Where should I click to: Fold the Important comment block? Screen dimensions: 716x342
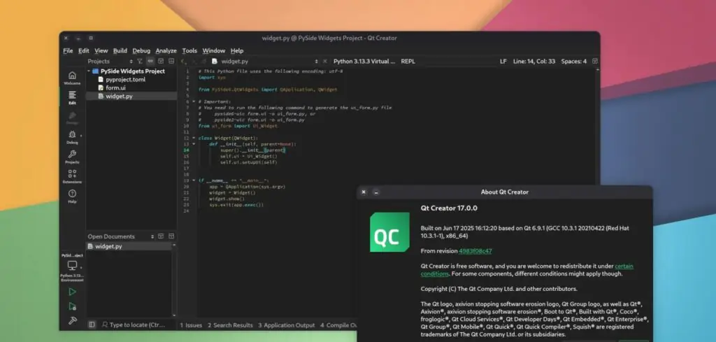[194, 101]
